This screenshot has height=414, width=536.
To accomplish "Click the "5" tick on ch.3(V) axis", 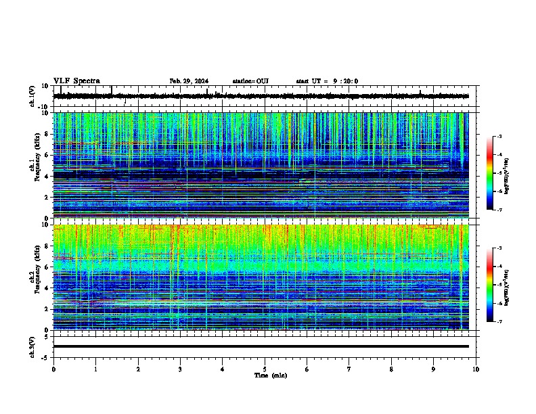I will coord(47,336).
